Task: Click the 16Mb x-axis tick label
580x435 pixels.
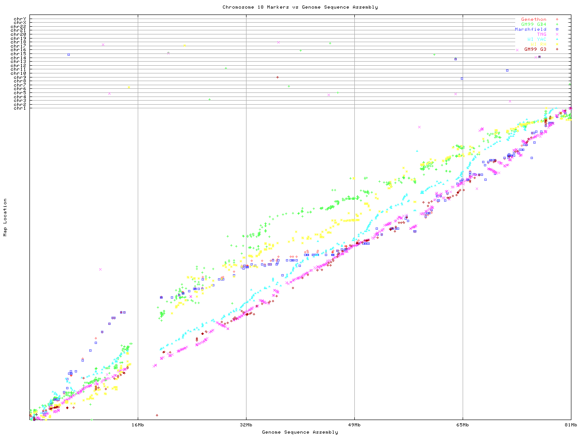Action: (x=138, y=425)
